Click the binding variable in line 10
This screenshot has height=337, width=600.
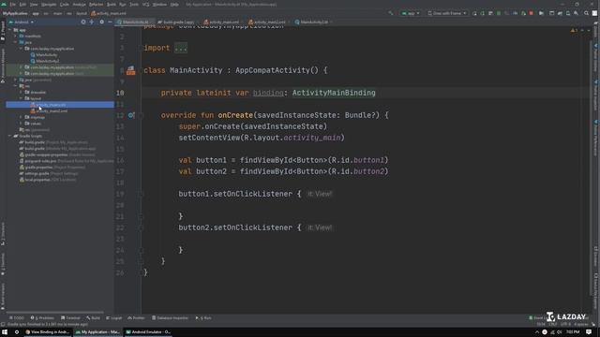pyautogui.click(x=268, y=93)
